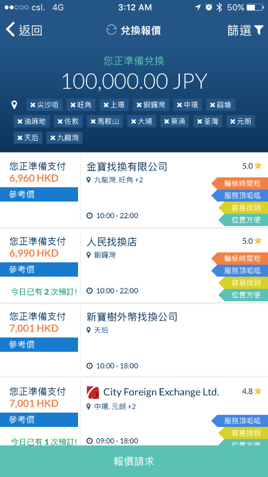Click the City Foreign Exchange red logo

[93, 392]
